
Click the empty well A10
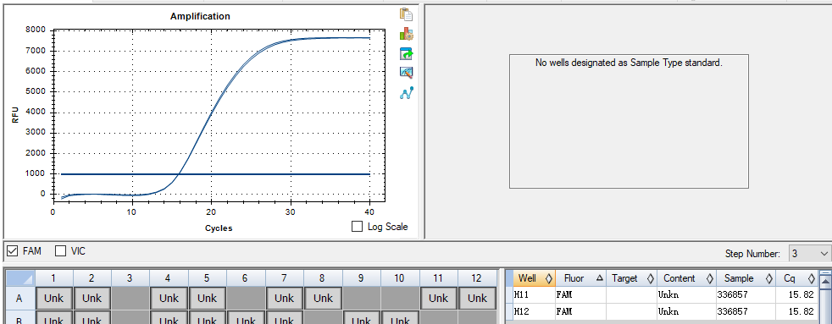[x=400, y=299]
